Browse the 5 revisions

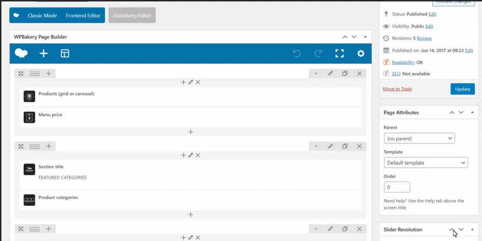(x=424, y=38)
